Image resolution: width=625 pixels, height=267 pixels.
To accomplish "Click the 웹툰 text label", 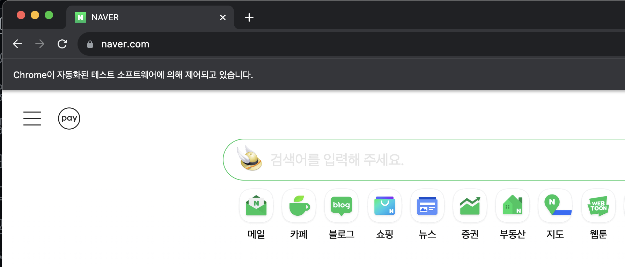I will [598, 234].
